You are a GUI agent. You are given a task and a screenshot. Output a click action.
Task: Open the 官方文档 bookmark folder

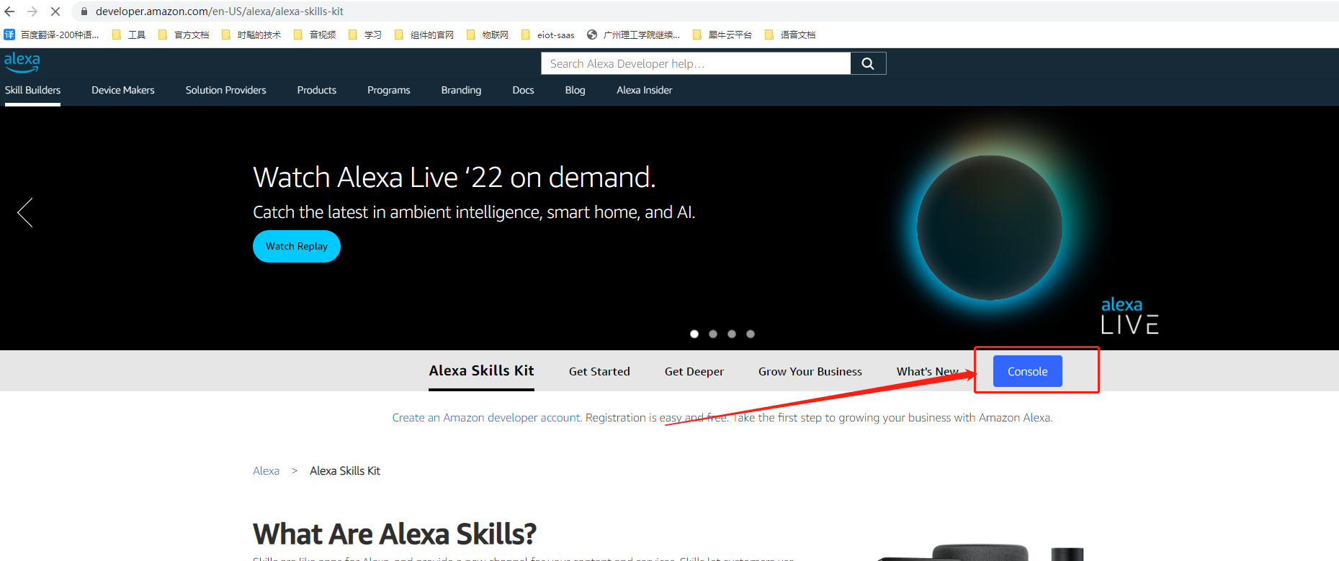click(x=184, y=35)
